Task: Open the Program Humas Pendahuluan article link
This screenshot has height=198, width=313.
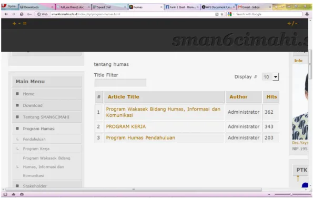Action: pos(140,137)
